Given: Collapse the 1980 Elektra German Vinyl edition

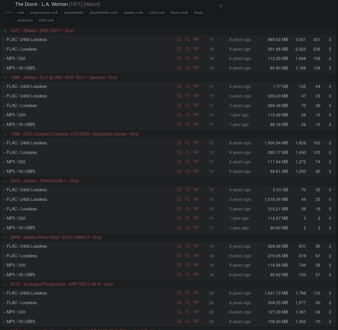Looking at the screenshot, I should (5, 78).
